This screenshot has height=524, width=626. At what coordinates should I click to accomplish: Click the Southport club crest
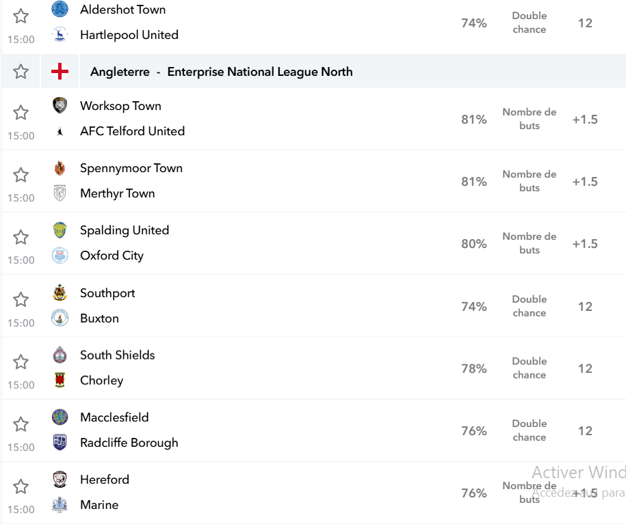[x=60, y=292]
